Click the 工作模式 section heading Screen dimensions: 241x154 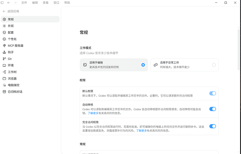click(x=86, y=48)
